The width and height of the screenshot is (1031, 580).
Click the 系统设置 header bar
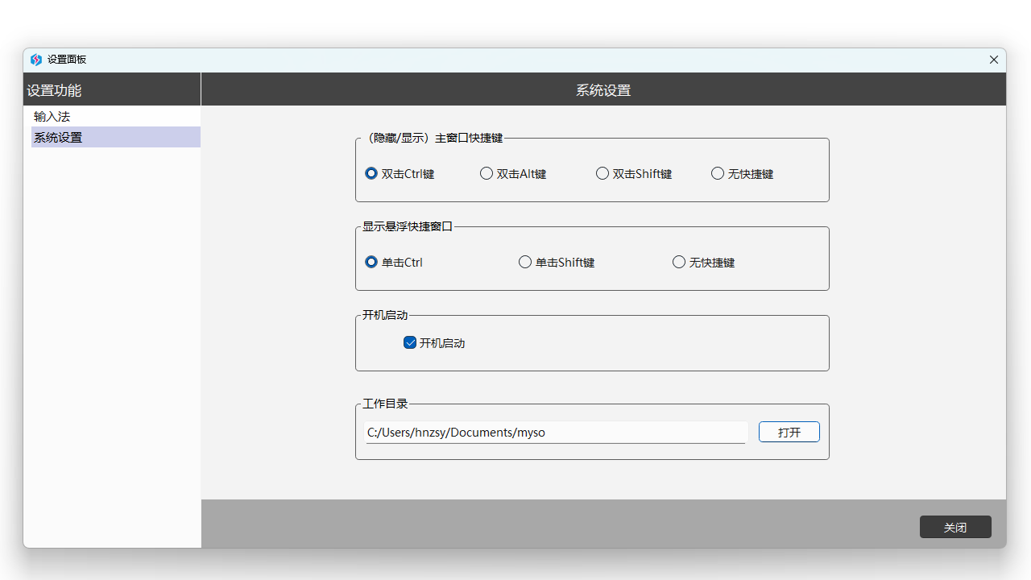(x=603, y=89)
